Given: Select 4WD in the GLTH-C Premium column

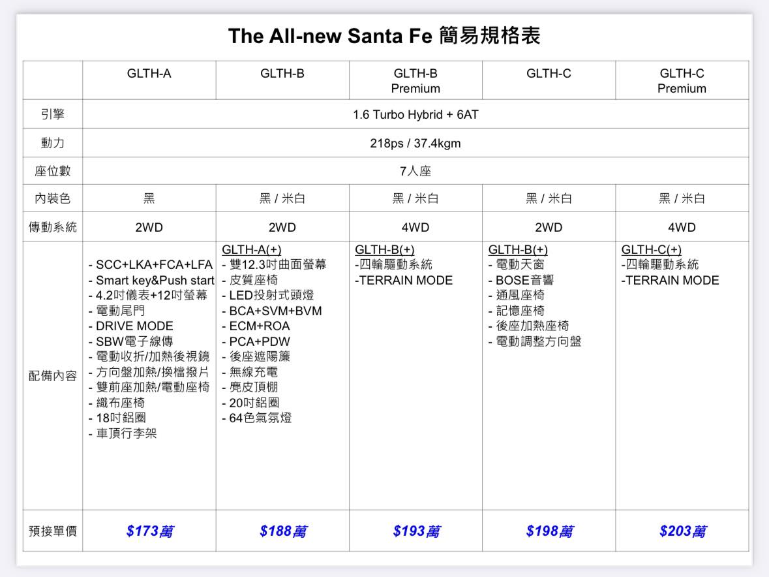Looking at the screenshot, I should click(682, 228).
